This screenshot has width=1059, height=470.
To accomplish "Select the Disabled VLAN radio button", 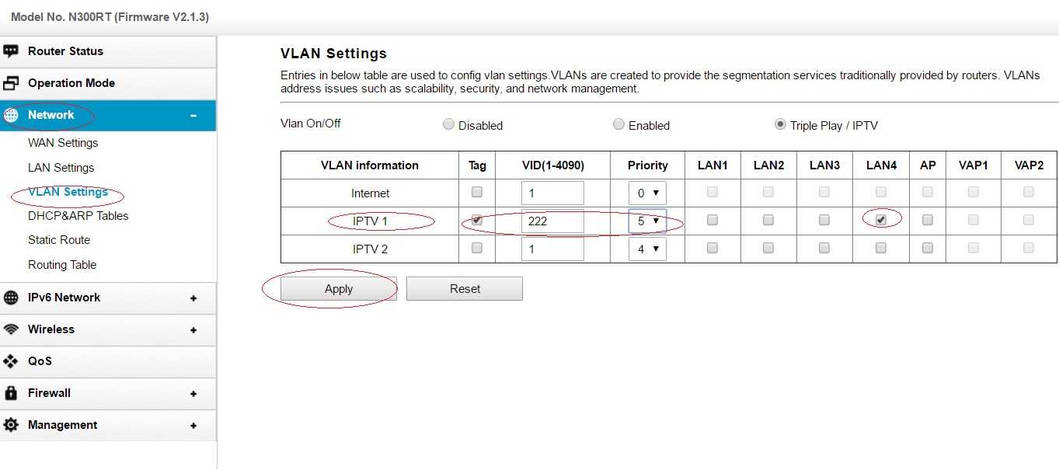I will point(448,124).
